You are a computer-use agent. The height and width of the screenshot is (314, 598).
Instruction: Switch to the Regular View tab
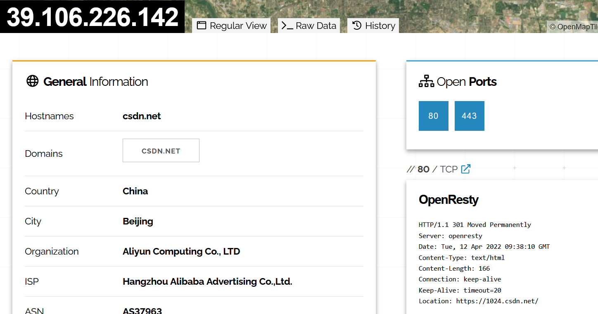pos(231,26)
